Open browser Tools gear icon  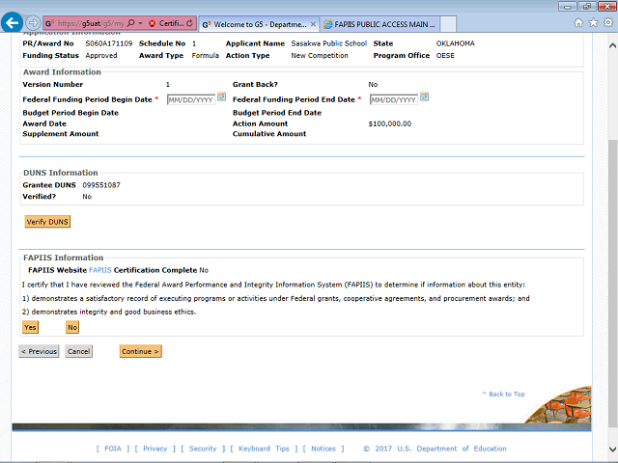click(x=608, y=23)
